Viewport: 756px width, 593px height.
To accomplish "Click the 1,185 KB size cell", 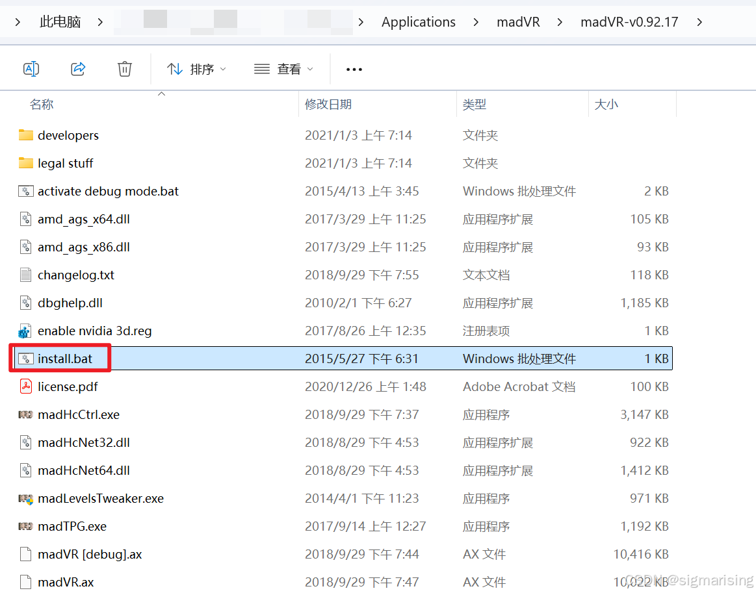I will click(x=645, y=303).
